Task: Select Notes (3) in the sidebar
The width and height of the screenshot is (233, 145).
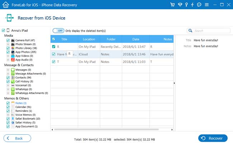Action: pos(21,103)
